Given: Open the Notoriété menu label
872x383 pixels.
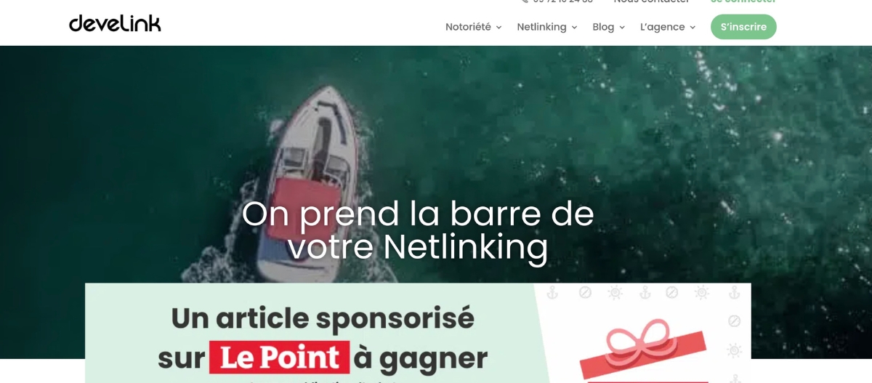Looking at the screenshot, I should (468, 27).
